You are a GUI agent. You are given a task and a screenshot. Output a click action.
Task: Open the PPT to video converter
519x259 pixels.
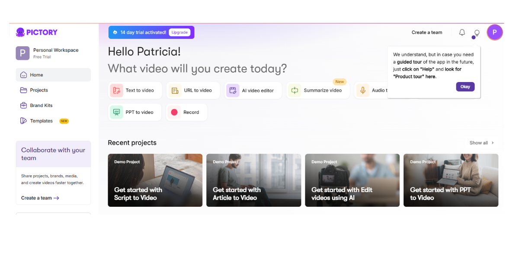[135, 112]
